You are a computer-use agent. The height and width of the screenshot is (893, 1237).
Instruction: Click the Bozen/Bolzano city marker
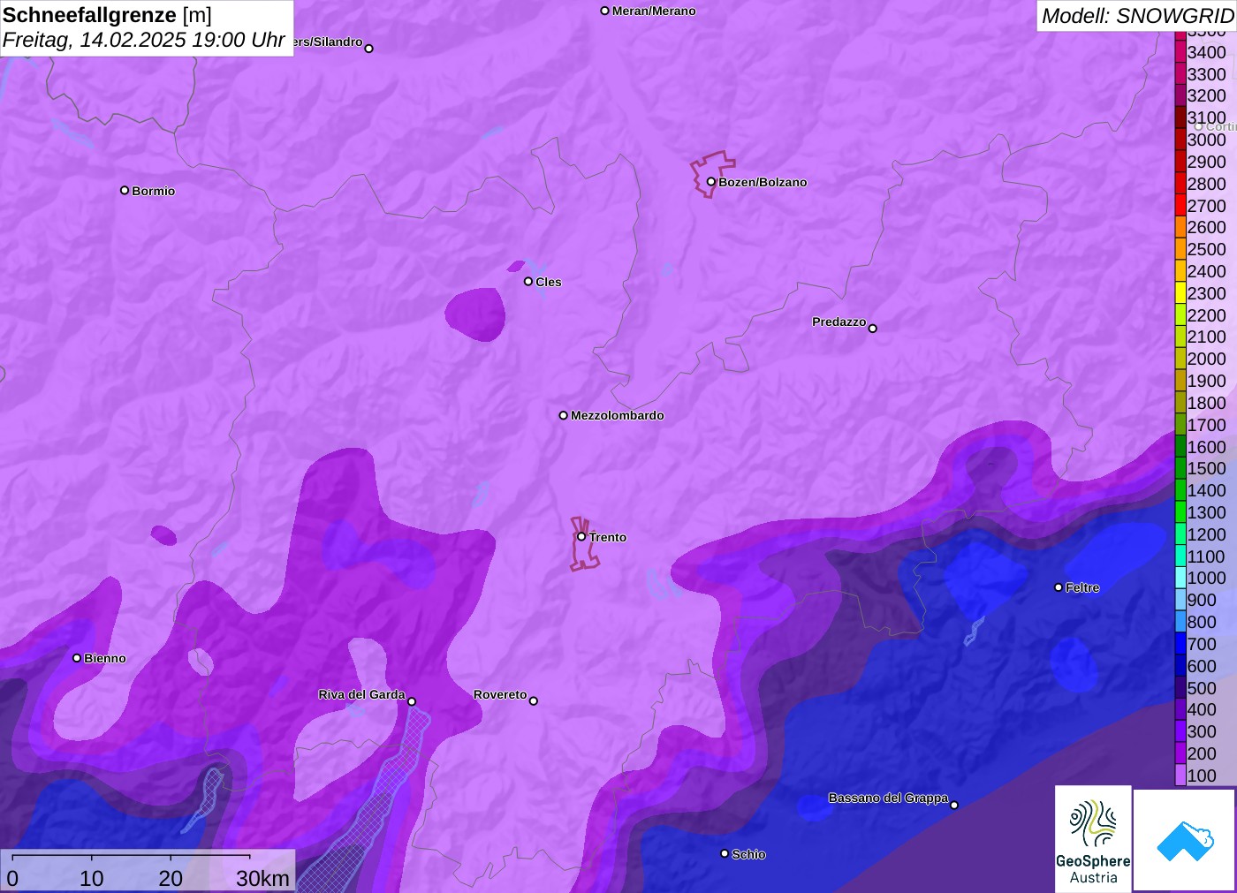pos(710,182)
